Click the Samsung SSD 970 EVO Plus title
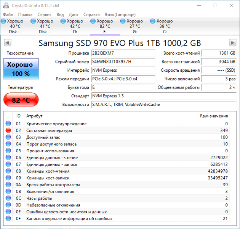Screen dimensions: 240x229 [x=120, y=43]
